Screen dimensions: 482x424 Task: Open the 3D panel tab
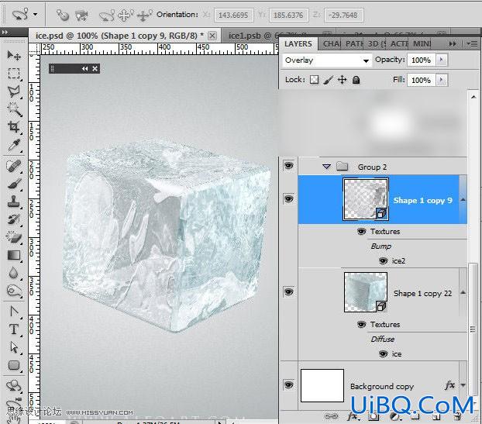click(x=377, y=44)
